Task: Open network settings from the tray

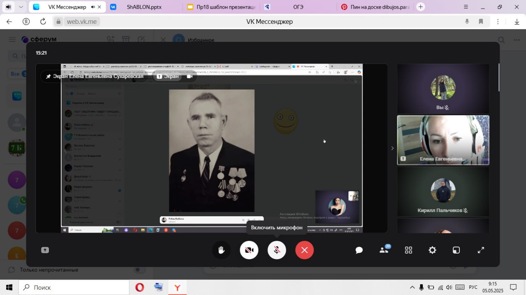Action: tap(441, 287)
